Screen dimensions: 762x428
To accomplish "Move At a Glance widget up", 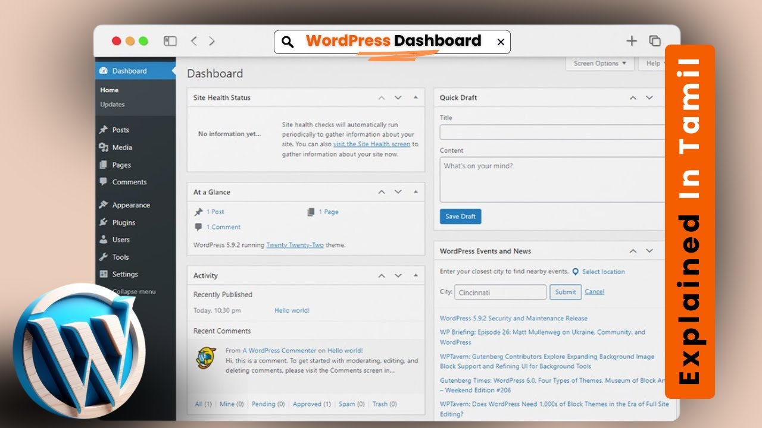I will [382, 192].
